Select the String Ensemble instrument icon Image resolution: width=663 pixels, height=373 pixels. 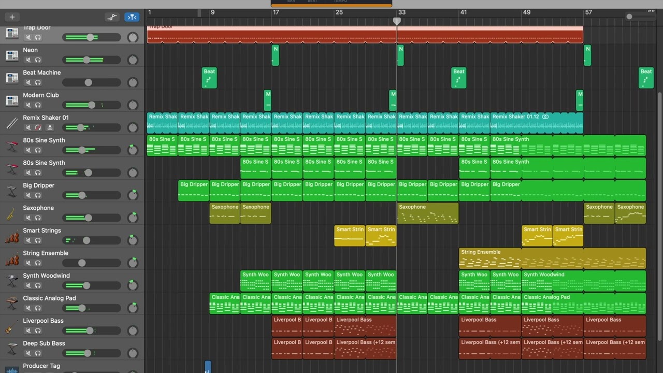coord(12,259)
